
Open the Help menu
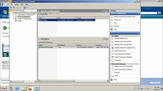click(x=26, y=5)
